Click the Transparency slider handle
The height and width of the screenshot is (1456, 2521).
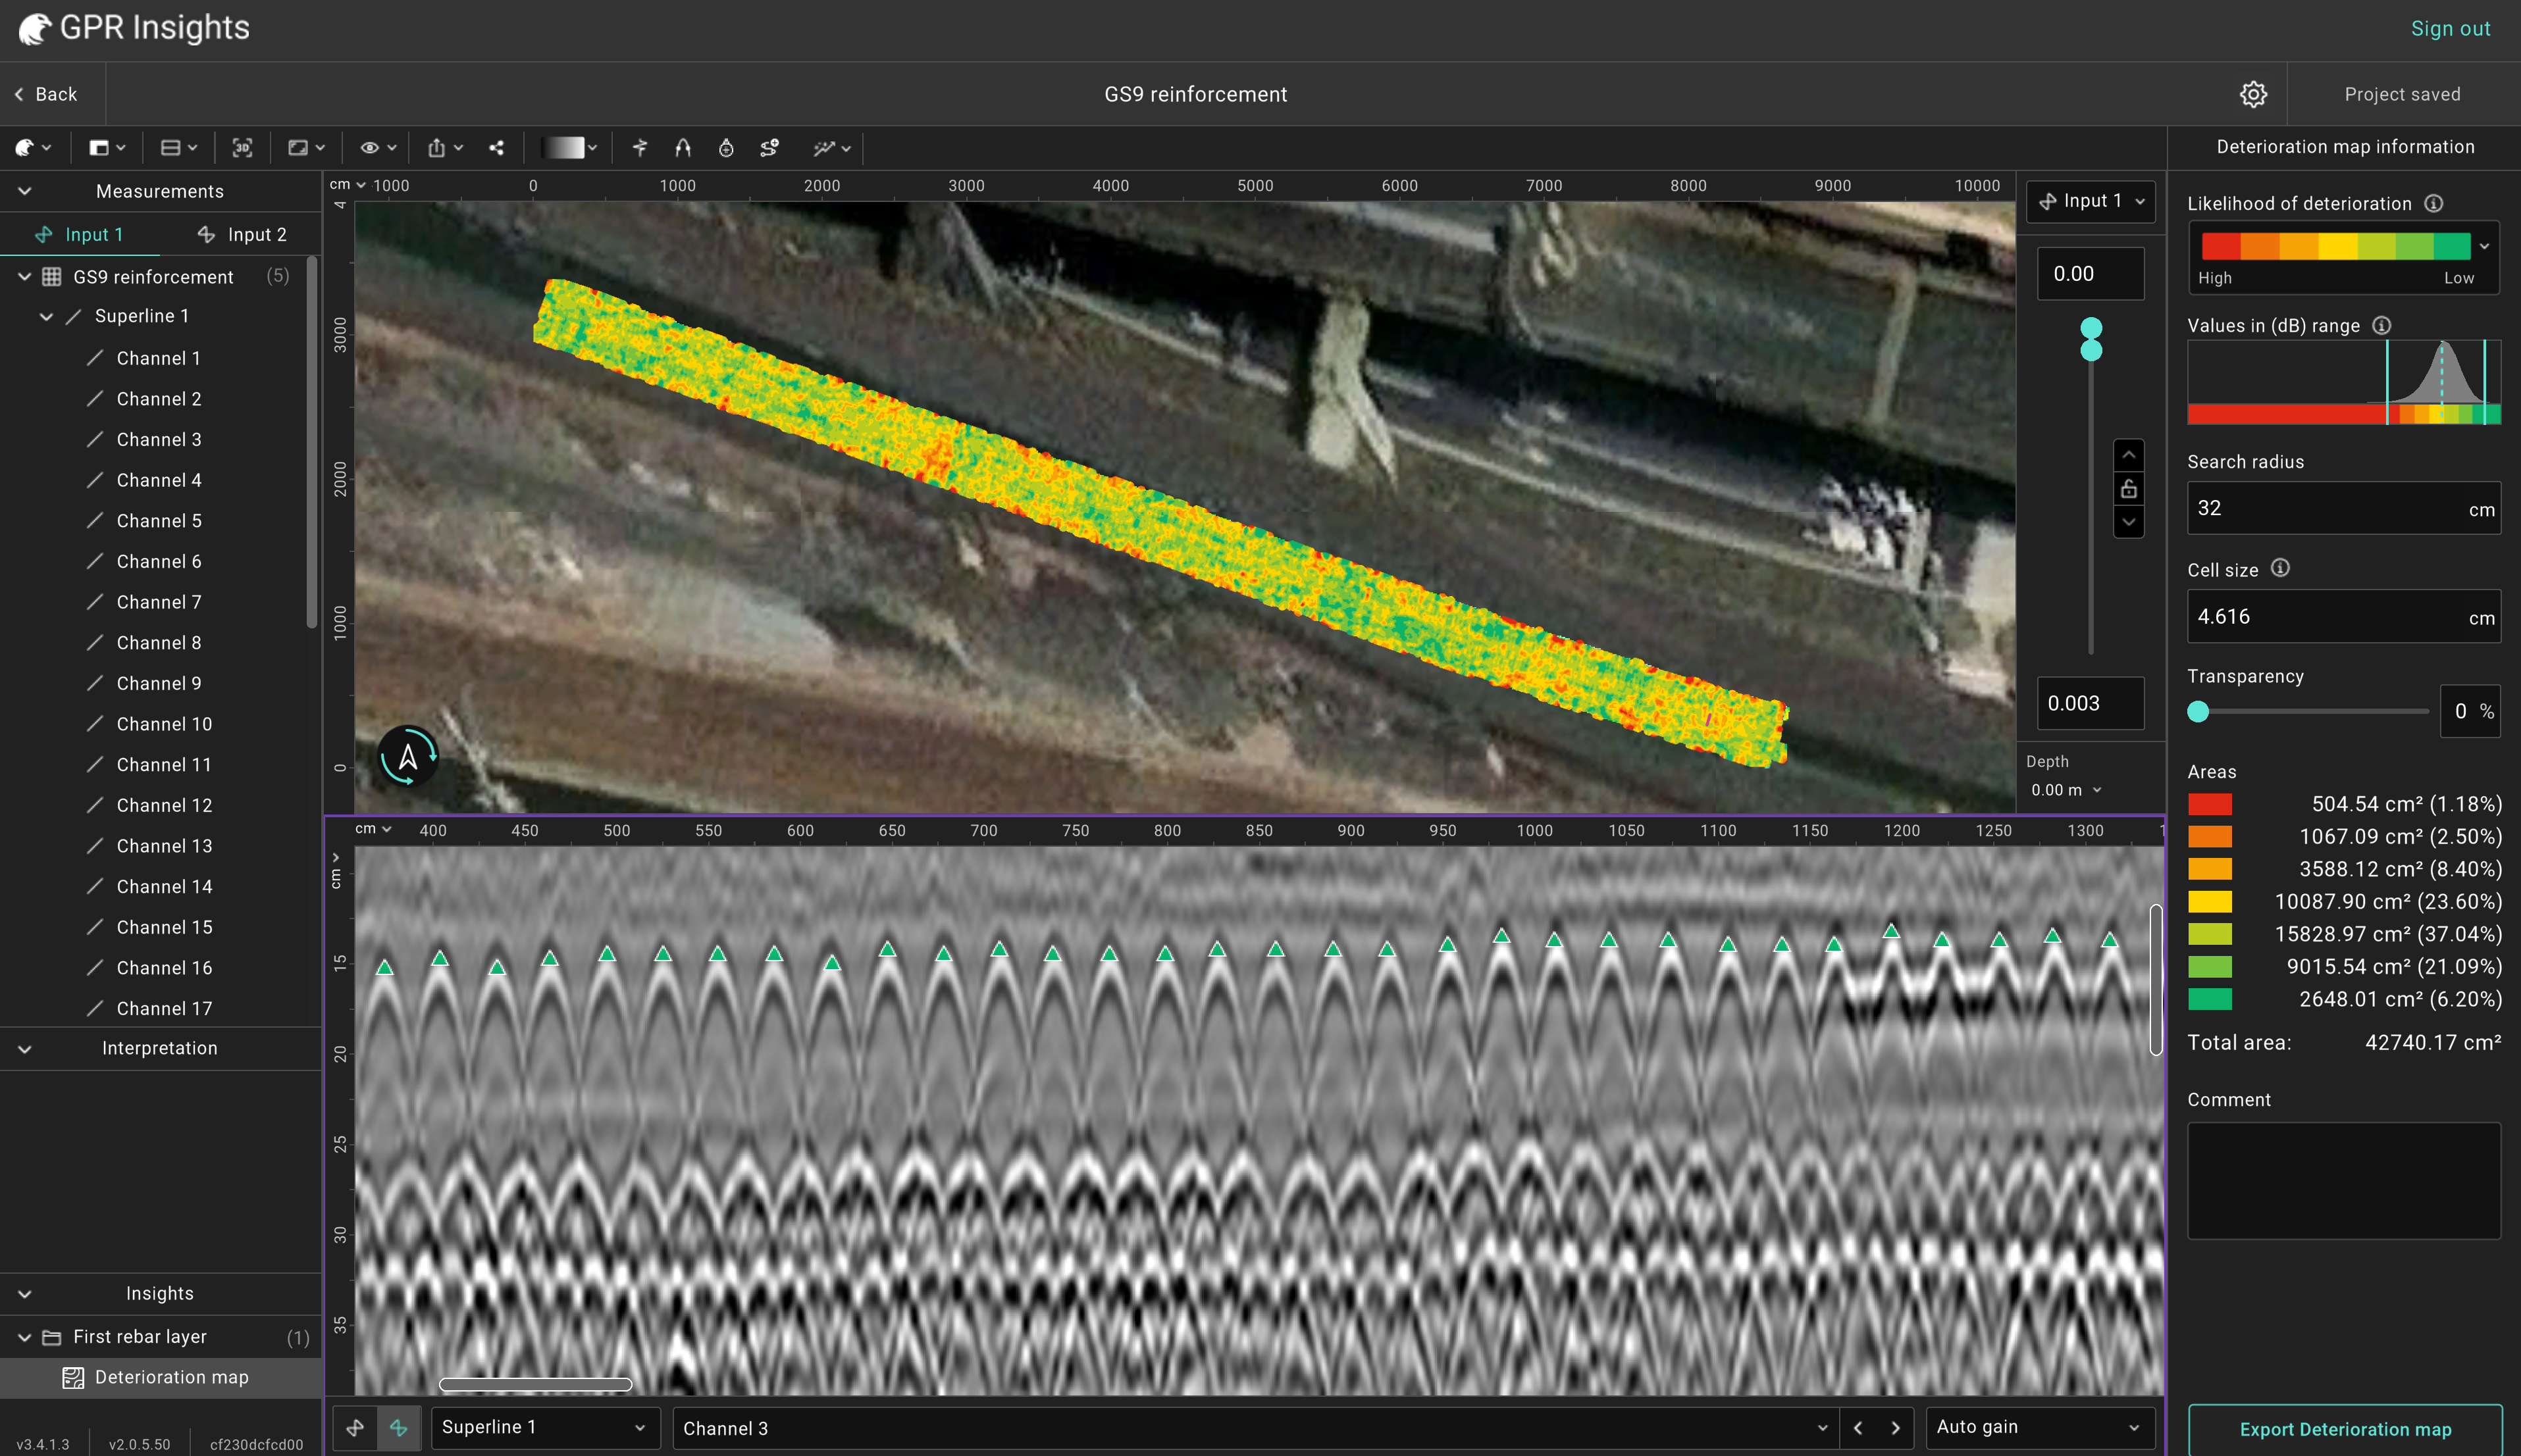coord(2198,711)
